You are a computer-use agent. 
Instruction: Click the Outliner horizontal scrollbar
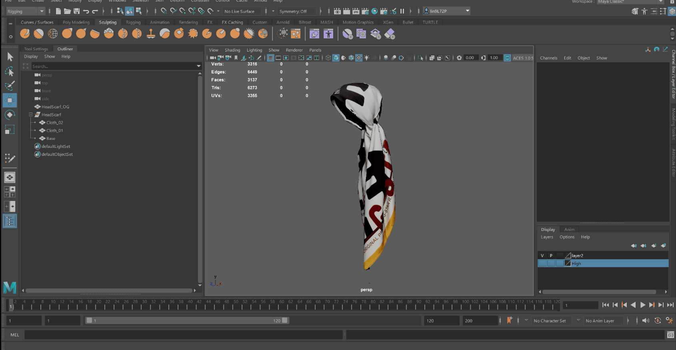[109, 290]
